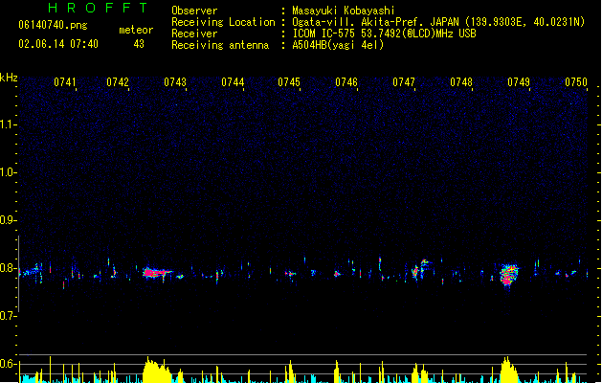Click the 0746 time marker

tap(346, 82)
